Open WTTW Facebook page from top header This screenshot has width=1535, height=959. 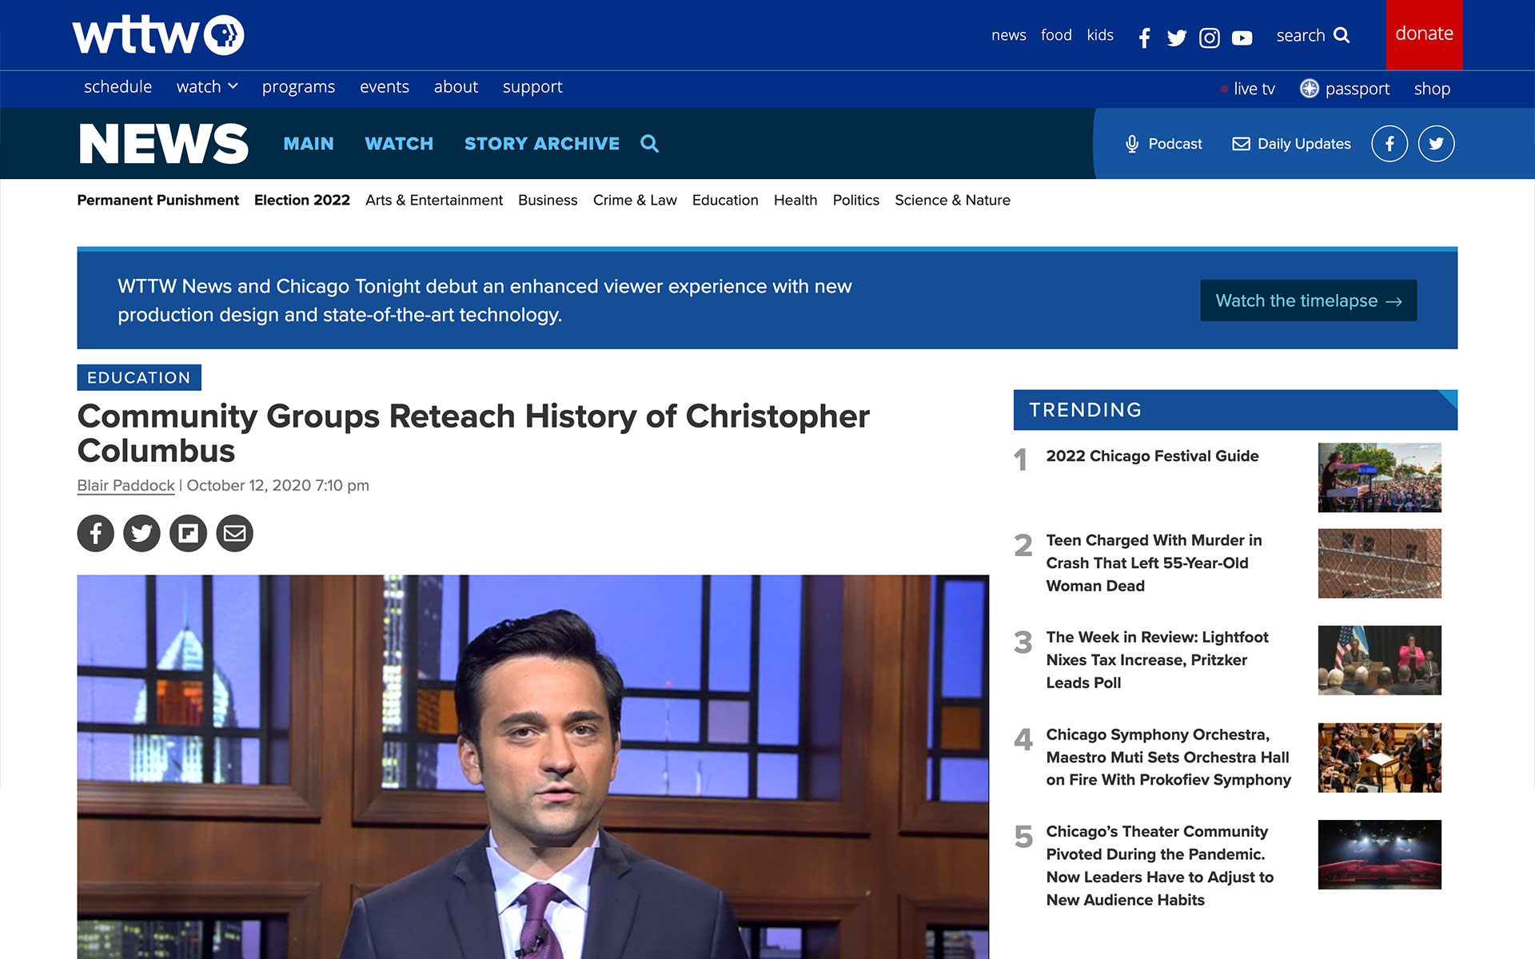[x=1145, y=38]
